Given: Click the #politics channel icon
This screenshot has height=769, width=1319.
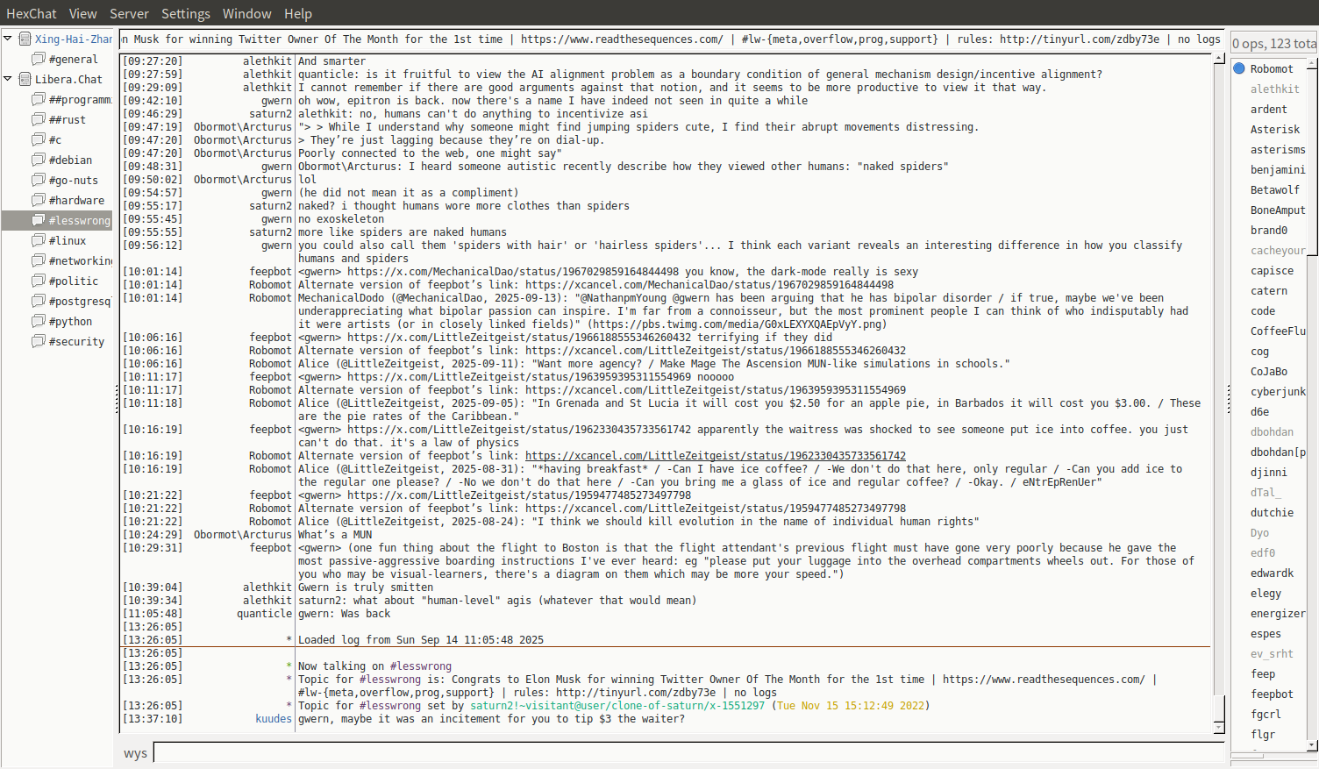Looking at the screenshot, I should (39, 281).
